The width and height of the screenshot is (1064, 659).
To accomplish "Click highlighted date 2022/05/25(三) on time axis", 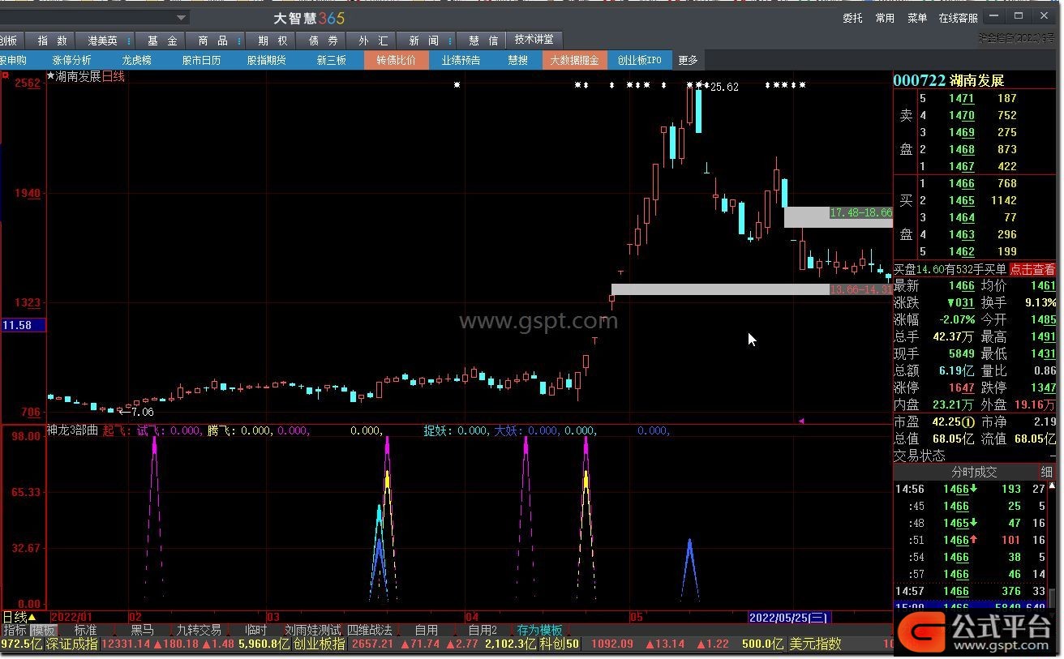I will pos(788,618).
